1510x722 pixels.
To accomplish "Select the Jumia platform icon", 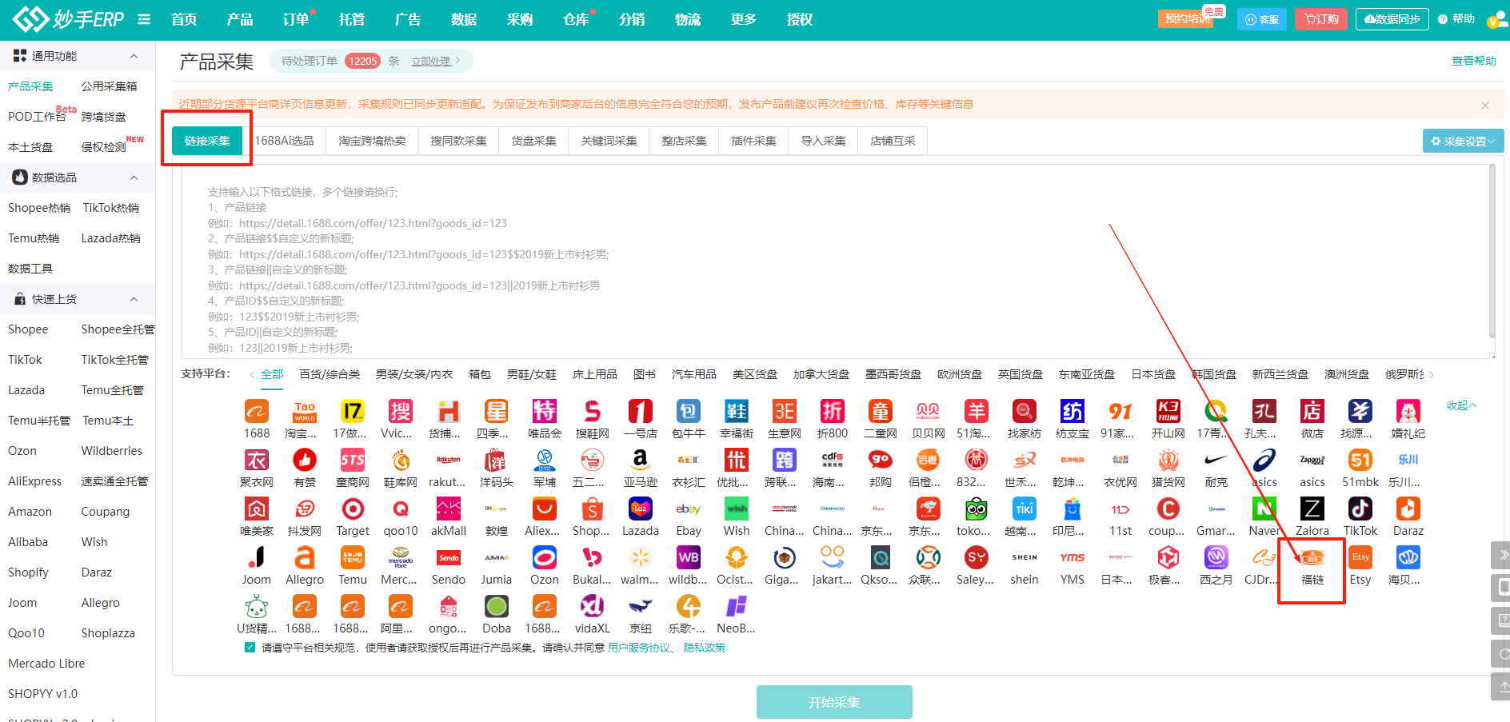I will point(497,558).
